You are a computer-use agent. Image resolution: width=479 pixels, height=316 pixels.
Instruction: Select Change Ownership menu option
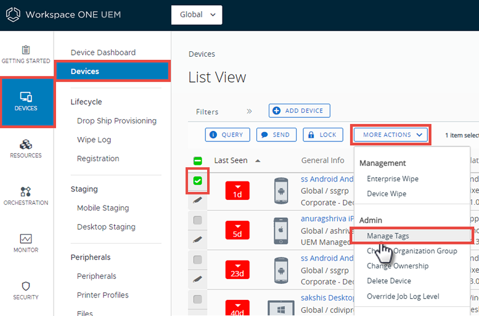pyautogui.click(x=398, y=266)
